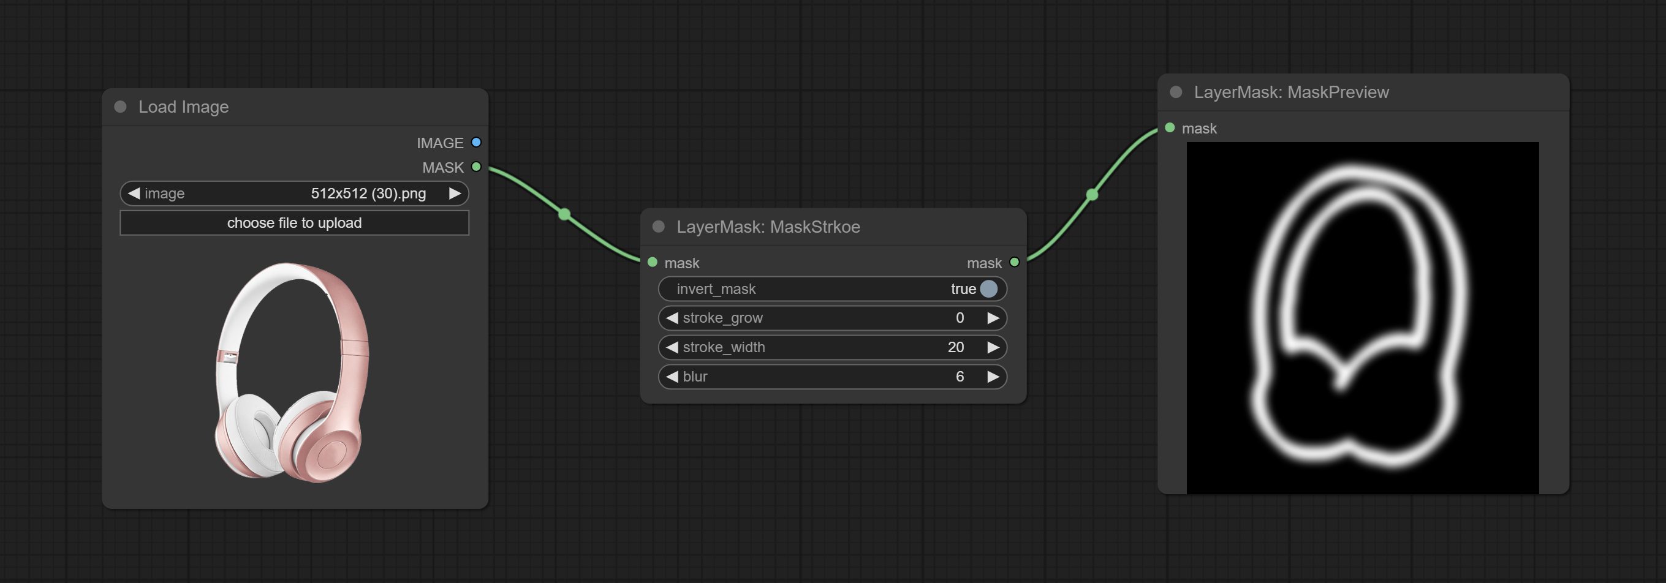The height and width of the screenshot is (583, 1666).
Task: Click the IMAGE output socket on Load Image
Action: (x=476, y=142)
